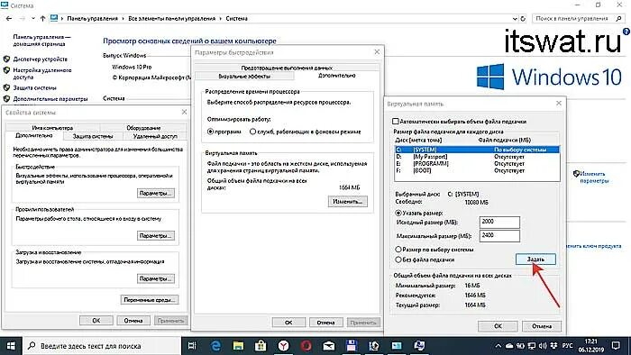The image size is (631, 355).
Task: Refresh the Control Panel address bar
Action: [523, 19]
